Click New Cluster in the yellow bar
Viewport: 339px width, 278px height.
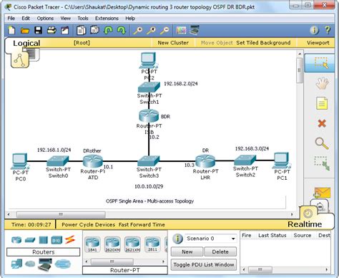(173, 43)
